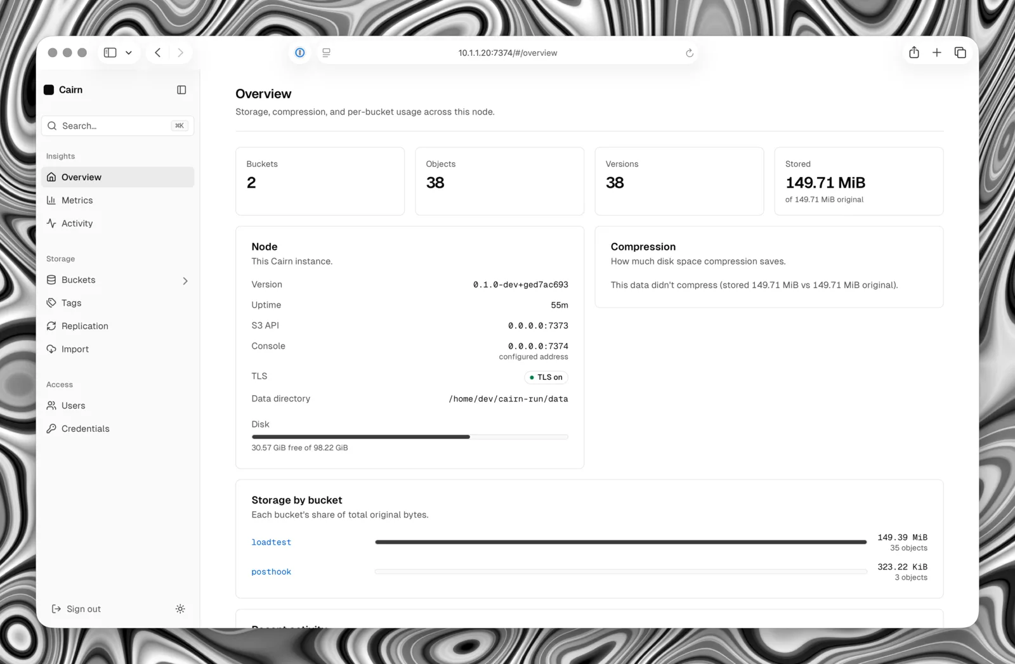This screenshot has height=664, width=1015.
Task: Open the browser share menu
Action: 913,53
